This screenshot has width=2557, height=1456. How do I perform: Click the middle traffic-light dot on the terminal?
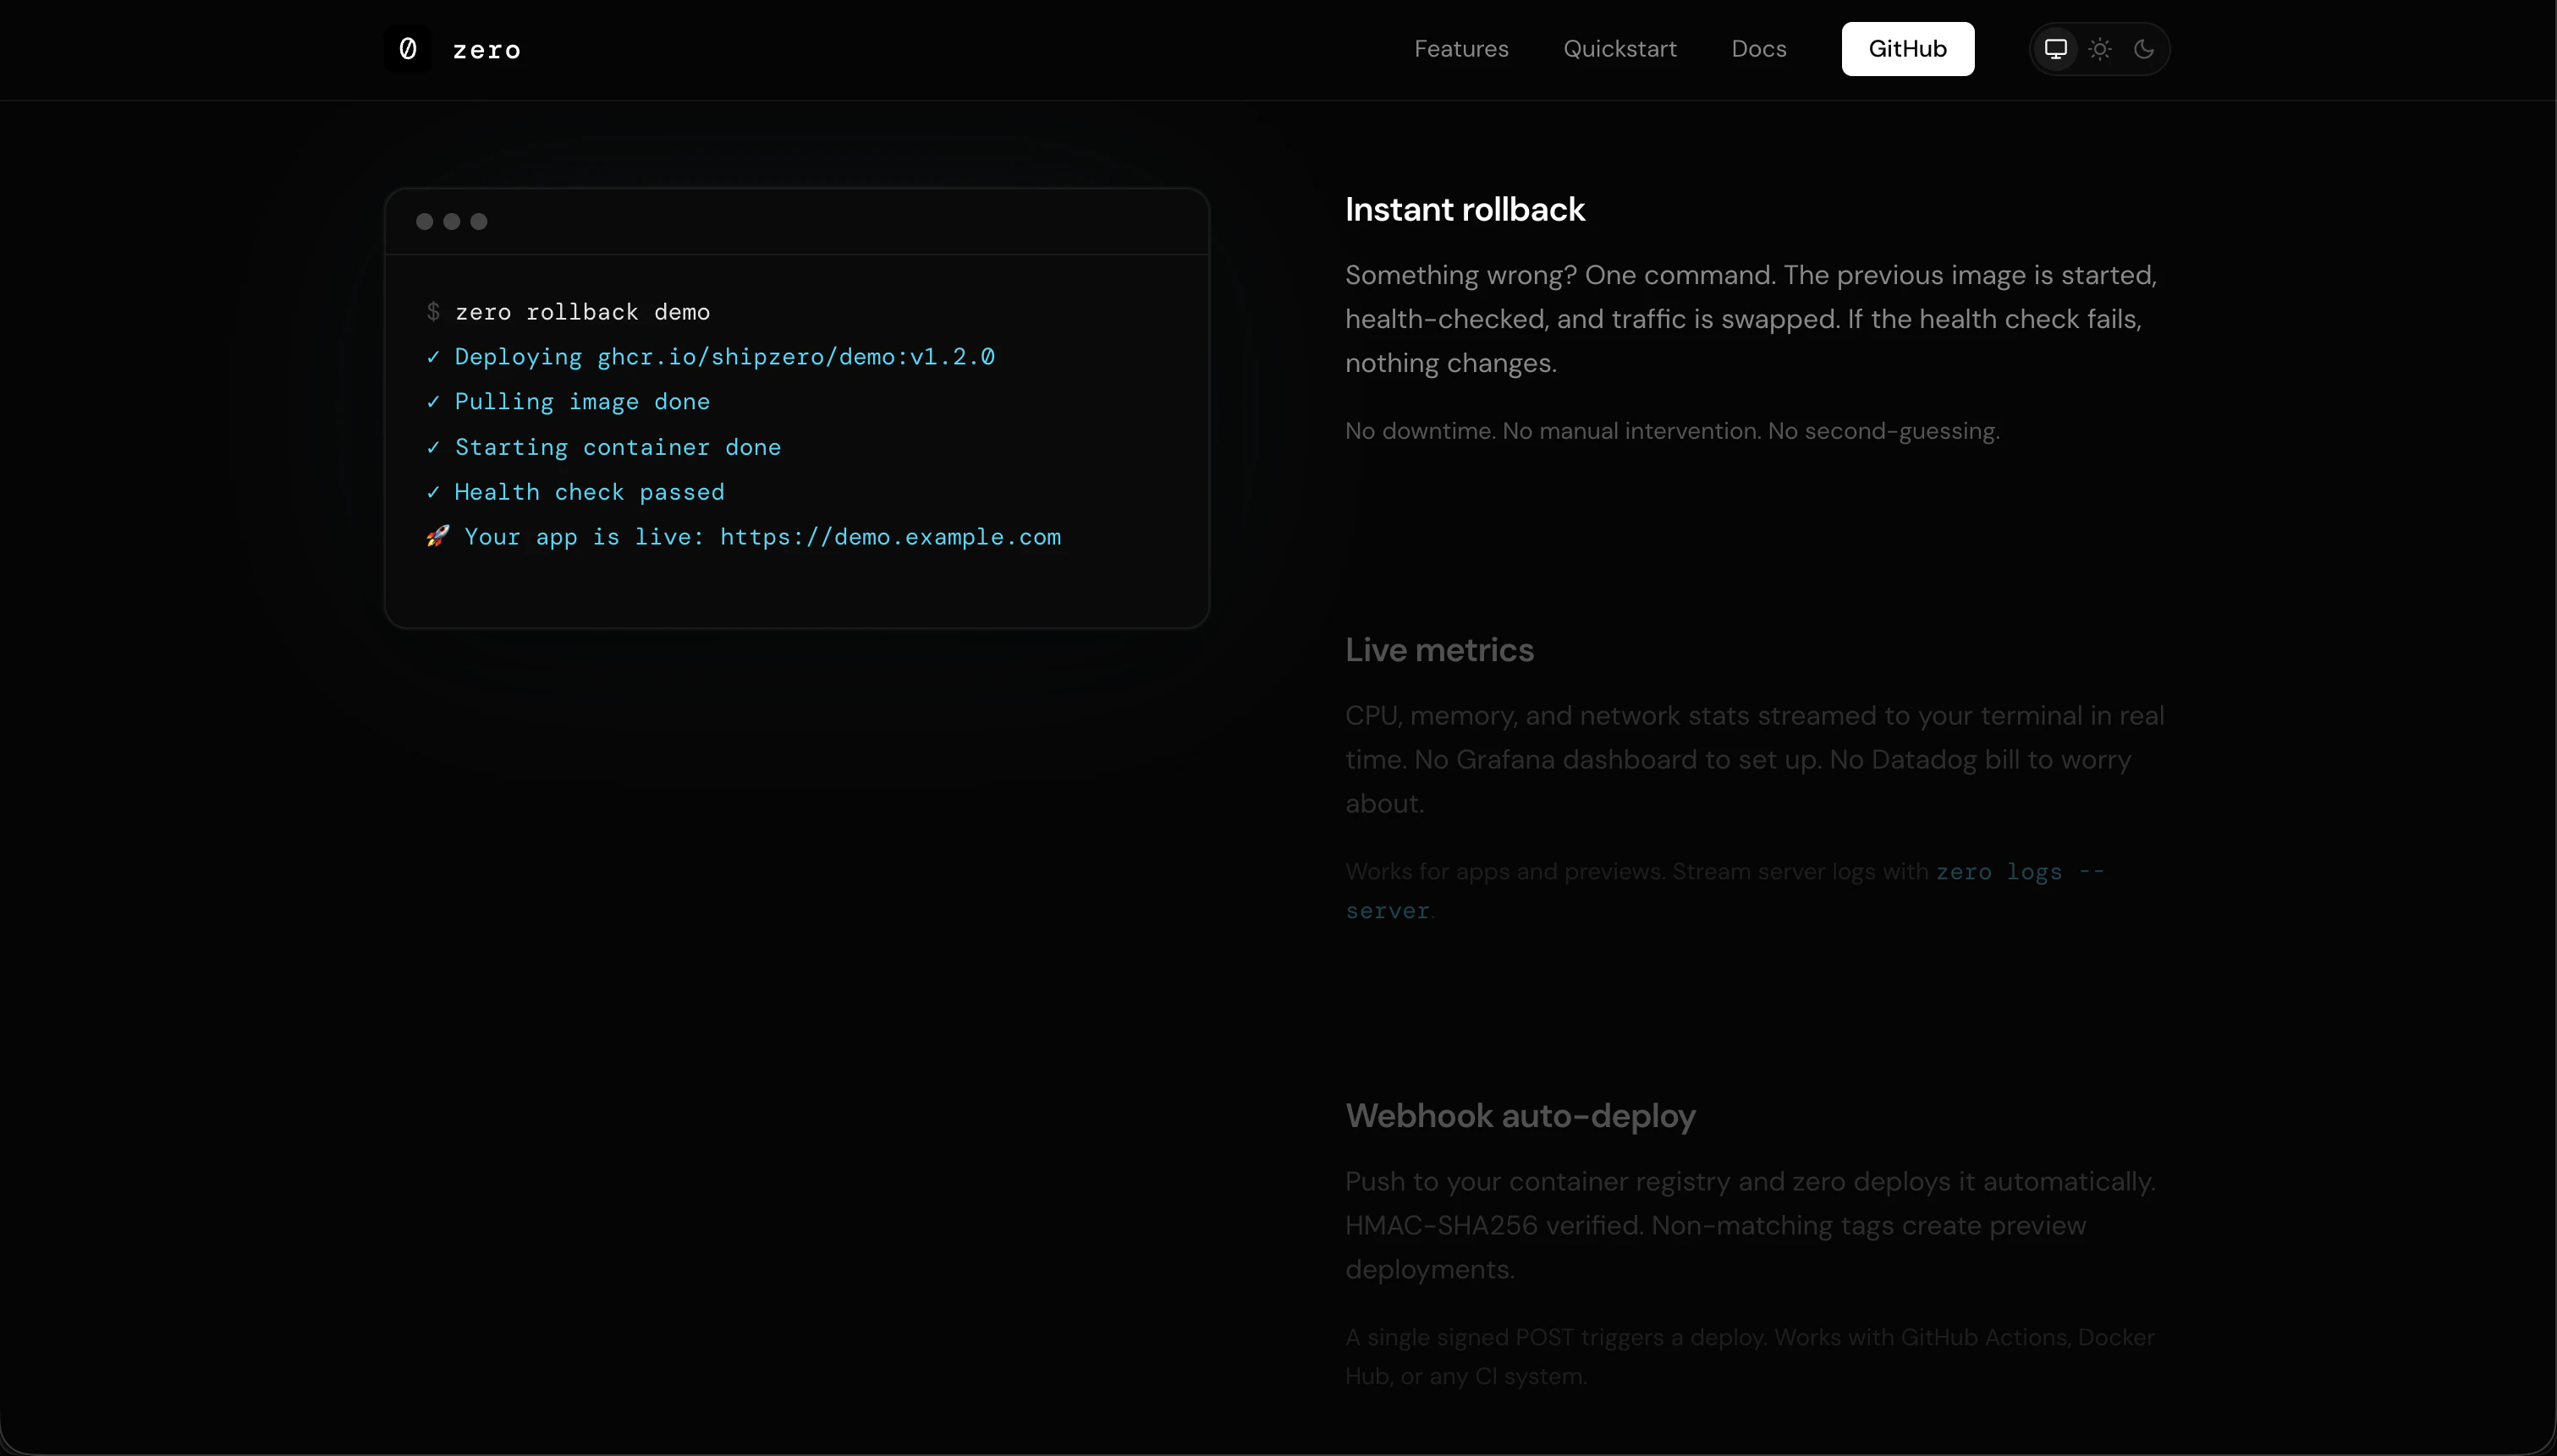[x=452, y=221]
